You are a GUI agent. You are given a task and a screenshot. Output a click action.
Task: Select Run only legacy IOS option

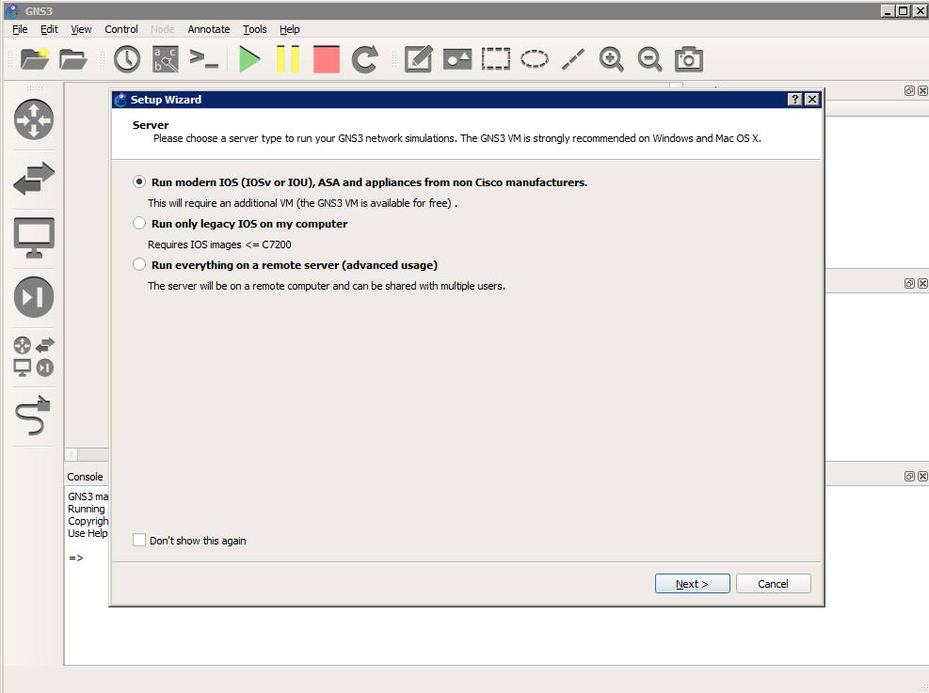tap(139, 223)
